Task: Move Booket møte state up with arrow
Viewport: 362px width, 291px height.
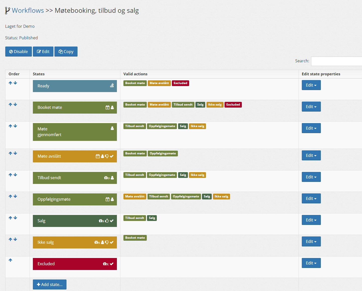Action: point(10,104)
